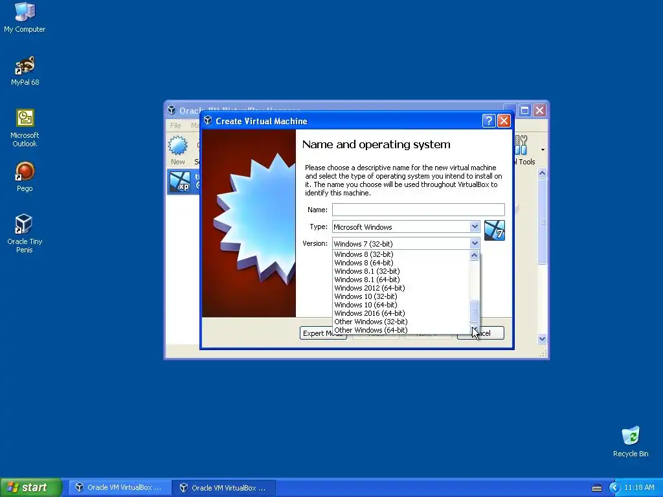This screenshot has width=663, height=497.
Task: Click the Name input field
Action: tap(418, 210)
